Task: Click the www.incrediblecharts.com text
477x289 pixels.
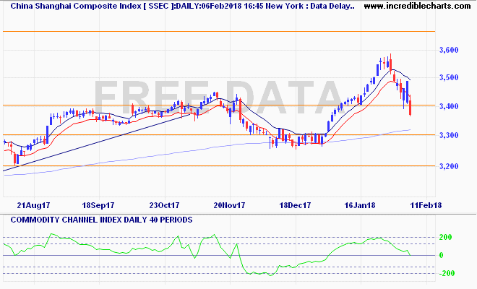Action: [417, 6]
